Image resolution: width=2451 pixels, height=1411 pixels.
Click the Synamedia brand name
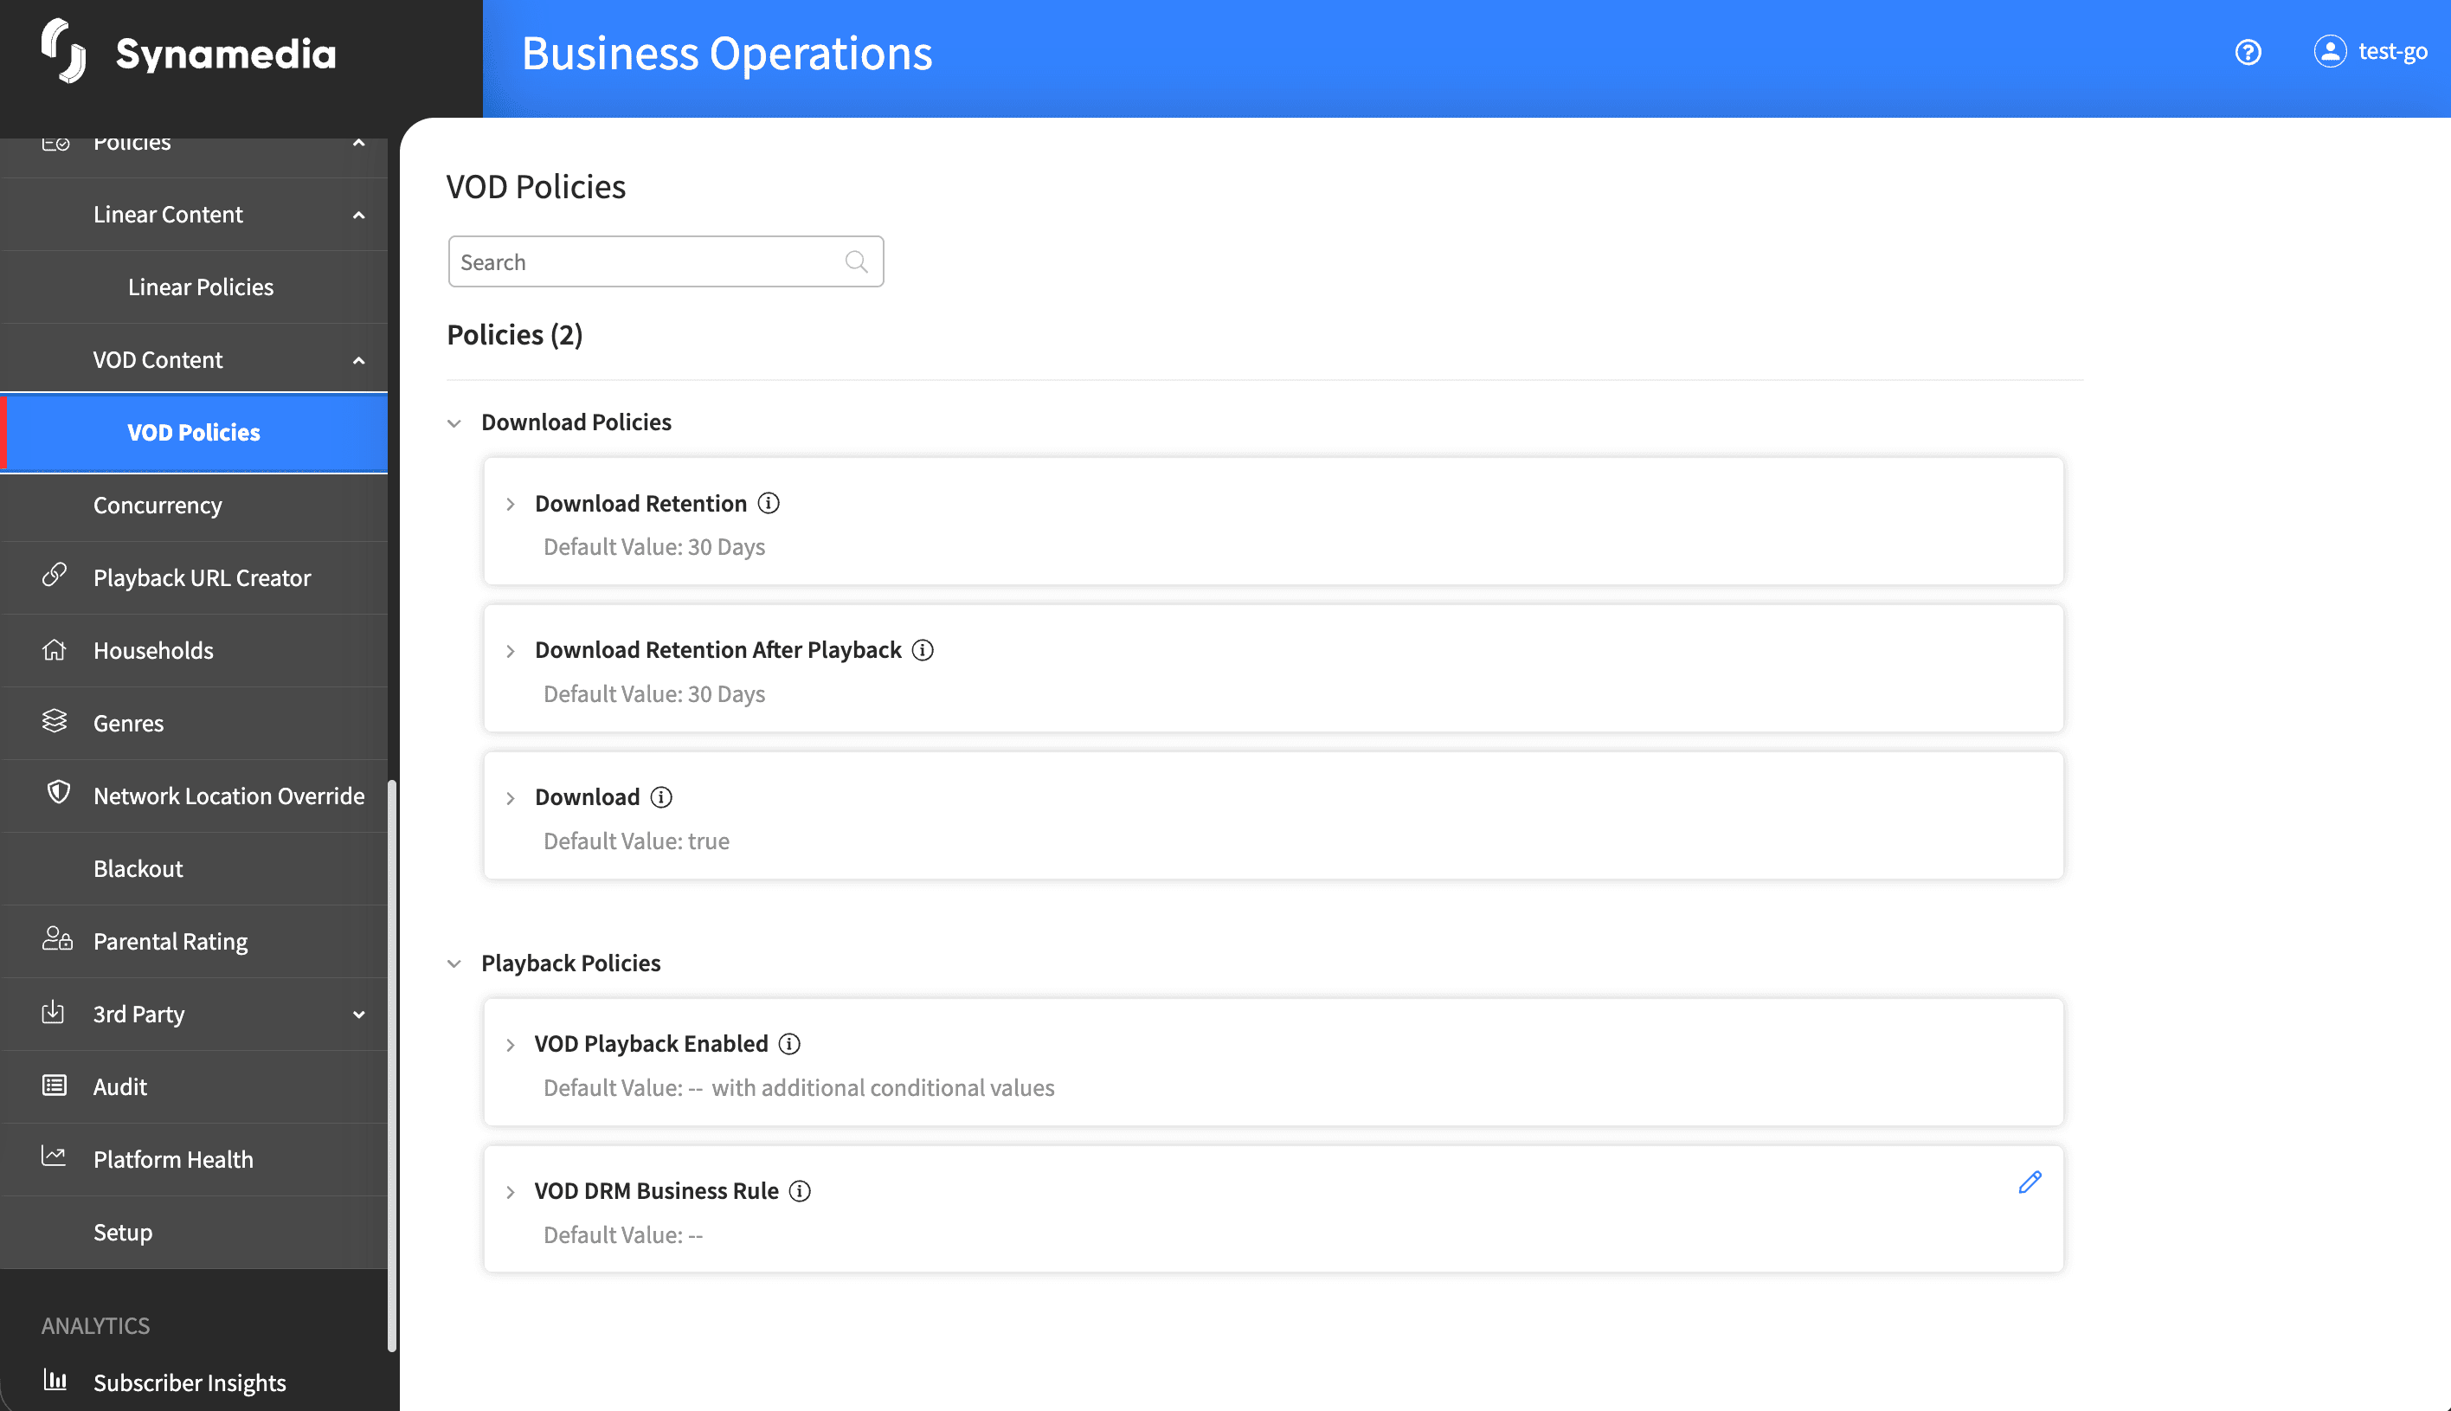(226, 55)
